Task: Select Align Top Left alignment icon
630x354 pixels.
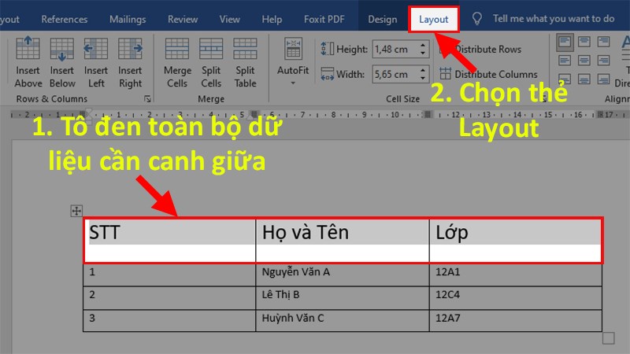Action: (565, 42)
